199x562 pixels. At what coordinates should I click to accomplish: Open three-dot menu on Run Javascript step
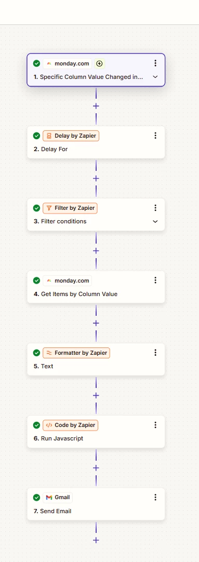(155, 425)
